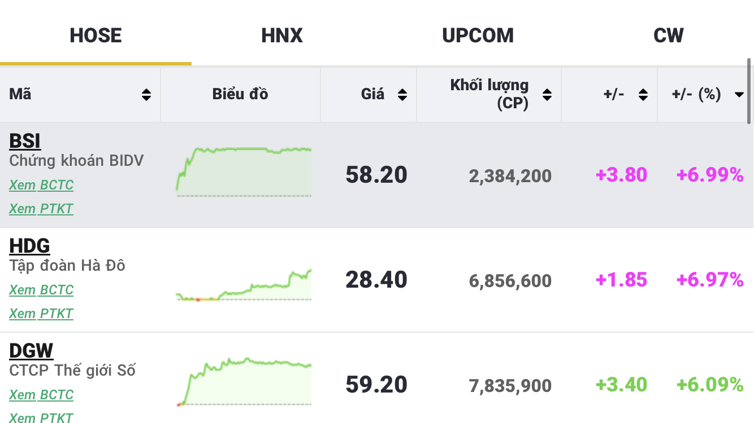Click the BSI intraday chart thumbnail
This screenshot has width=754, height=423.
pyautogui.click(x=244, y=171)
